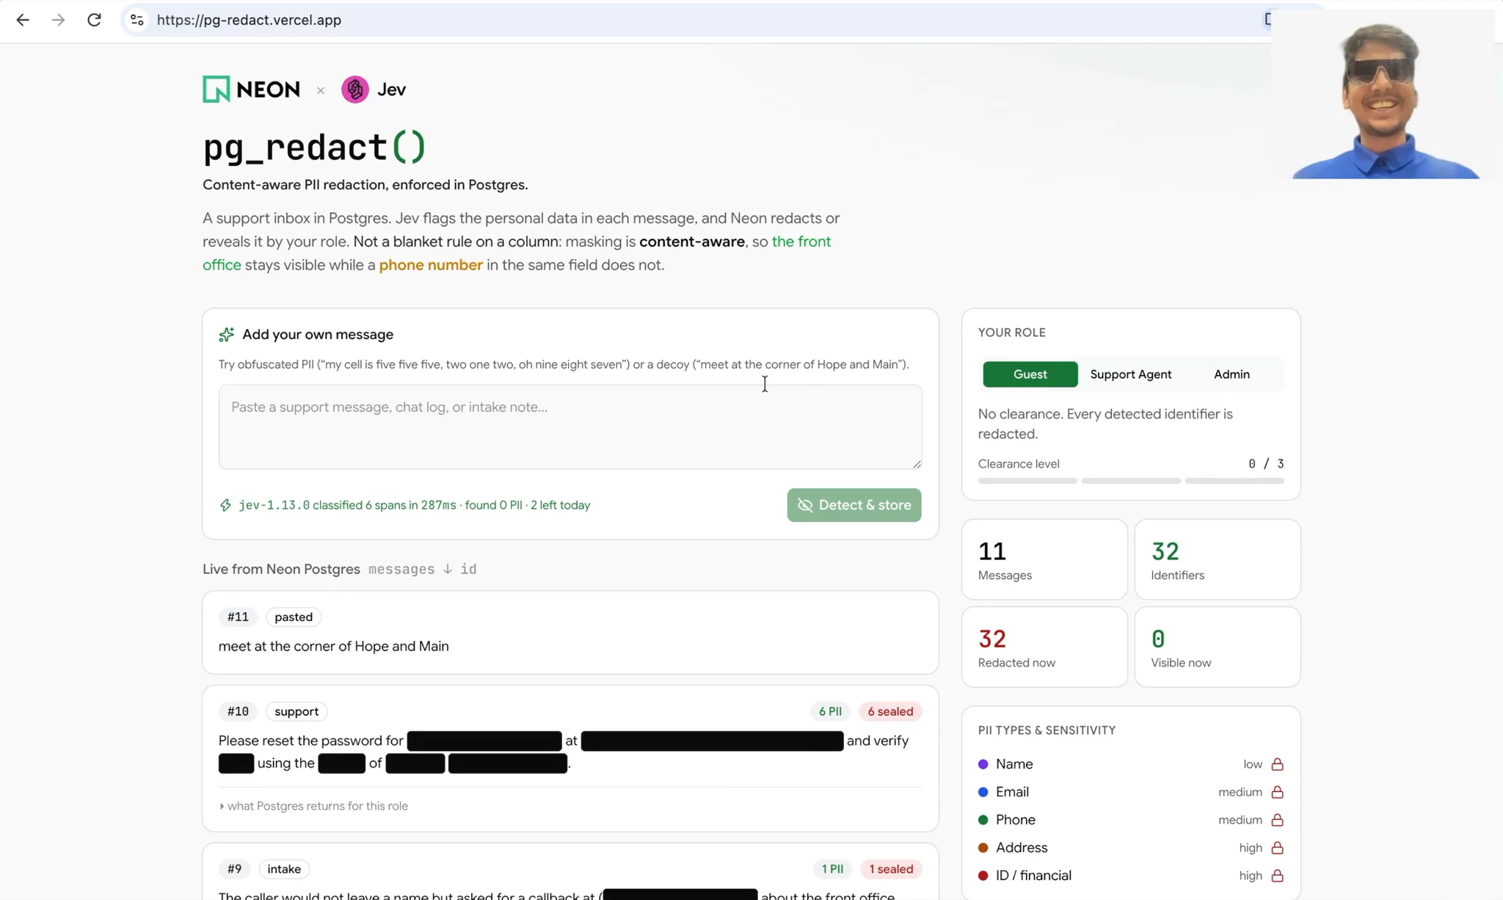The image size is (1503, 900).
Task: Click the '1 PII' badge on message #9
Action: (832, 869)
